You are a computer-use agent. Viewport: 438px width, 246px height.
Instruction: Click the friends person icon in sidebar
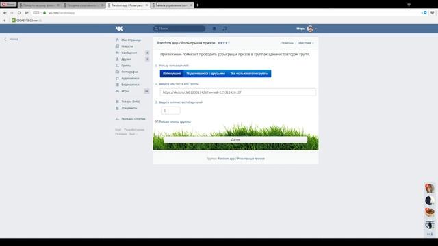pyautogui.click(x=117, y=59)
